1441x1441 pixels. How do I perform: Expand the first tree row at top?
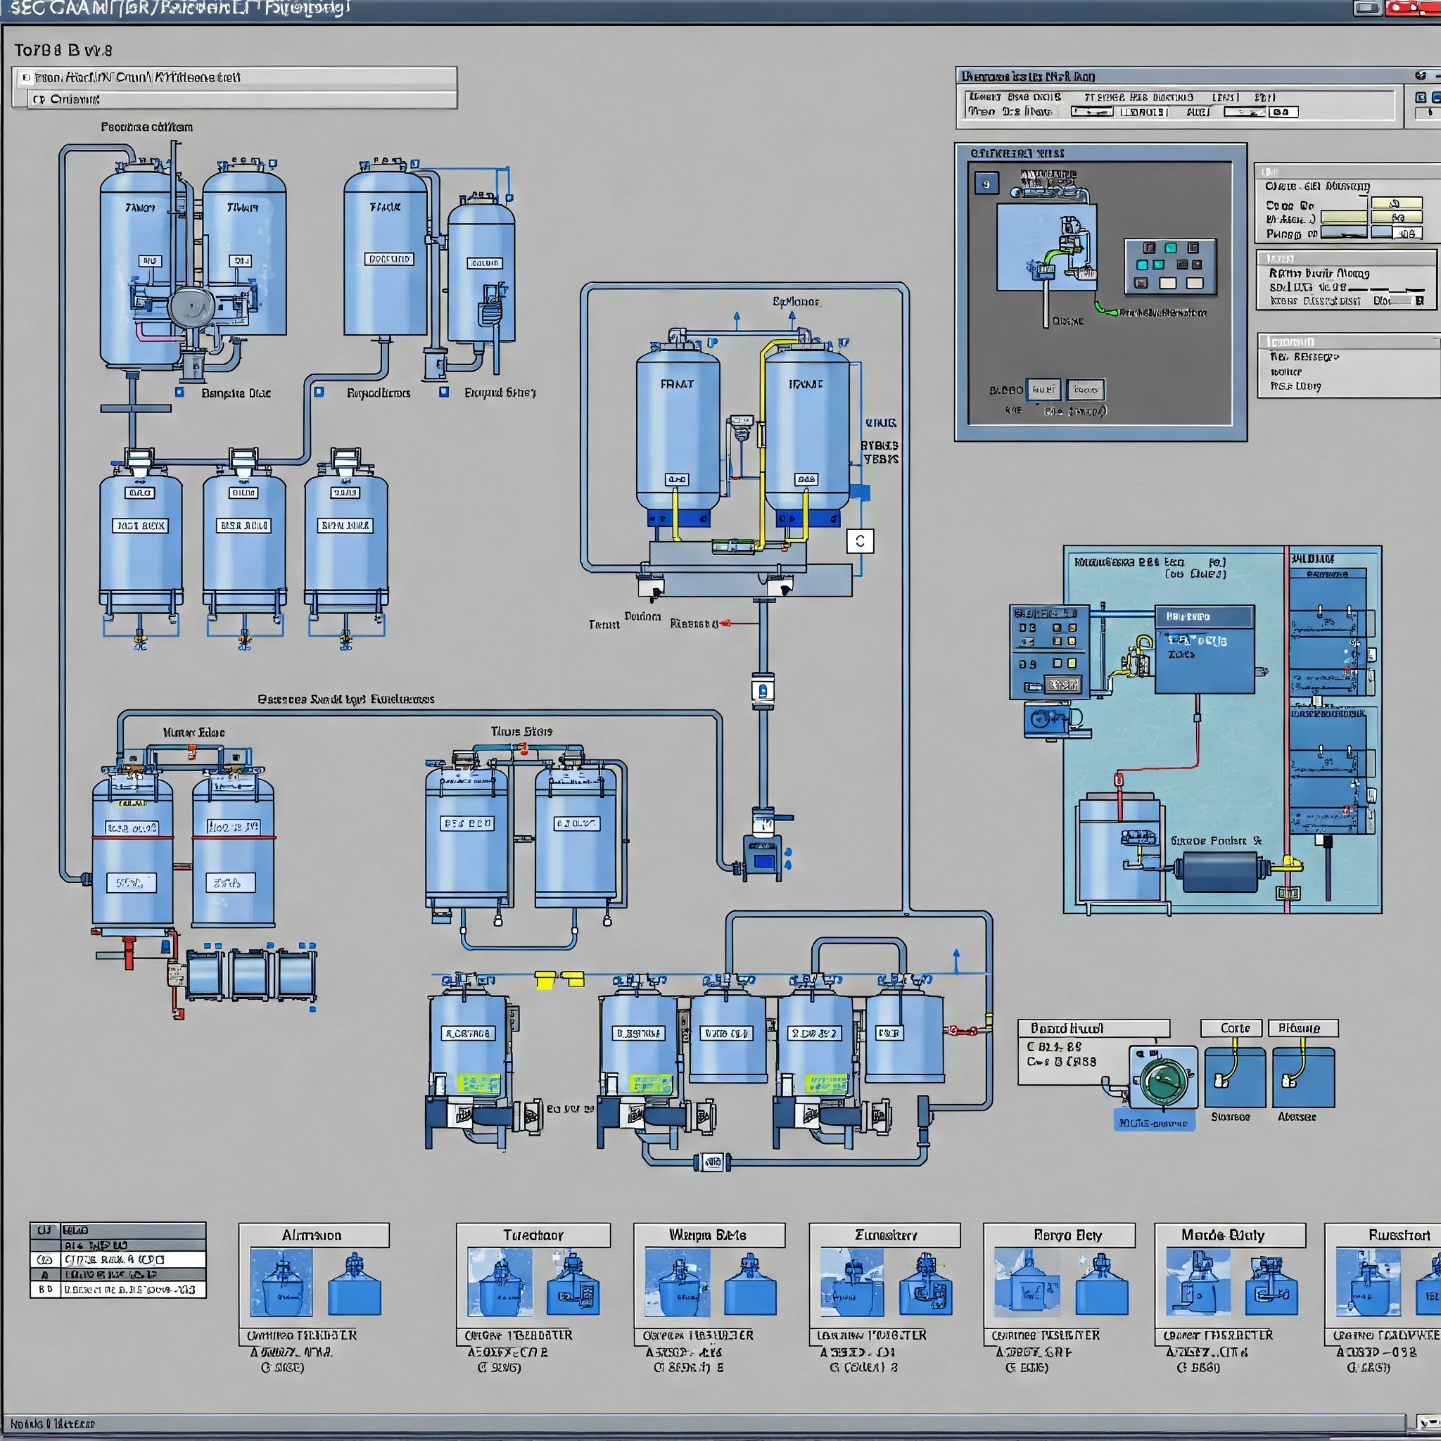[x=26, y=77]
